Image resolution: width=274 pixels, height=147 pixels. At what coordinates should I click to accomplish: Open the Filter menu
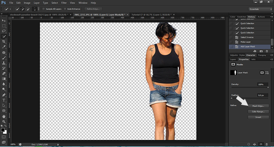(64, 2)
